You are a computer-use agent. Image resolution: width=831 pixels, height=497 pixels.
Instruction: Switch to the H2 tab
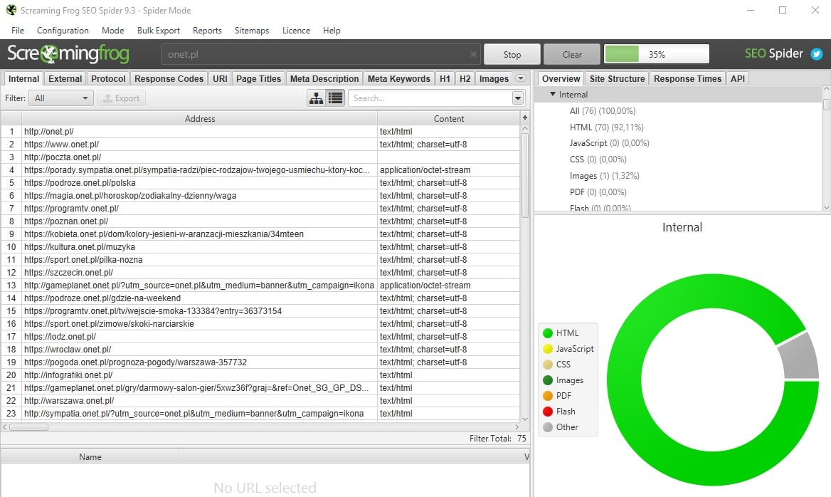[x=465, y=78]
